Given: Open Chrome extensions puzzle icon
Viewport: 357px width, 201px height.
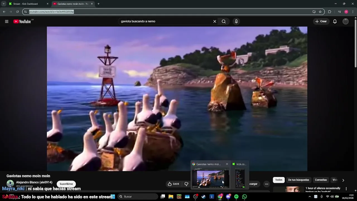Looking at the screenshot, I should (329, 12).
